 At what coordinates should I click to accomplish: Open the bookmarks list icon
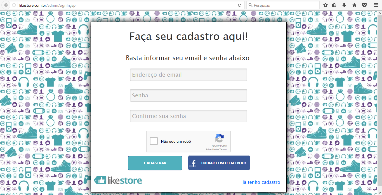[334, 5]
